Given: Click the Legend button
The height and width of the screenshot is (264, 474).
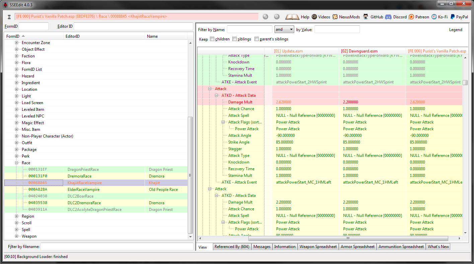Looking at the screenshot, I should point(455,30).
